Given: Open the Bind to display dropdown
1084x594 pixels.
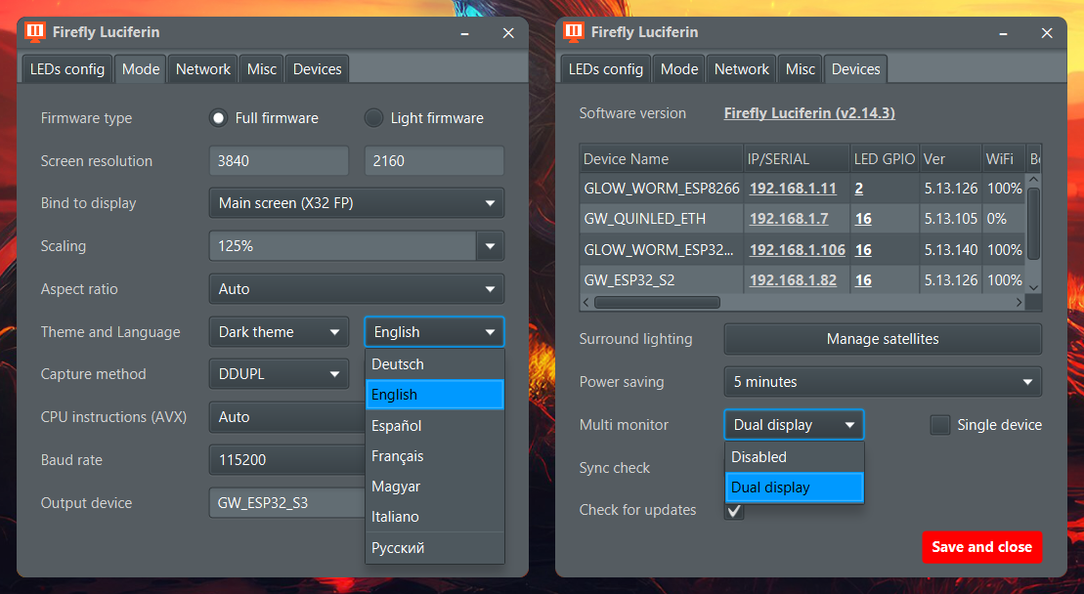Looking at the screenshot, I should [x=357, y=203].
